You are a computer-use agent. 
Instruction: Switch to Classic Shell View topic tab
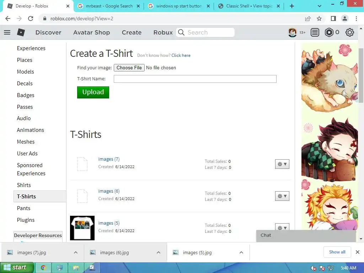pos(249,6)
